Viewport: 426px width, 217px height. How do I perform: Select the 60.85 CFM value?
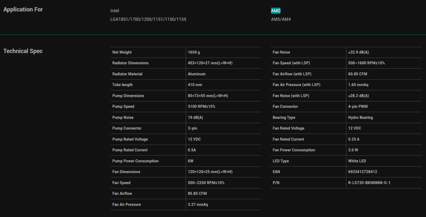tap(357, 74)
